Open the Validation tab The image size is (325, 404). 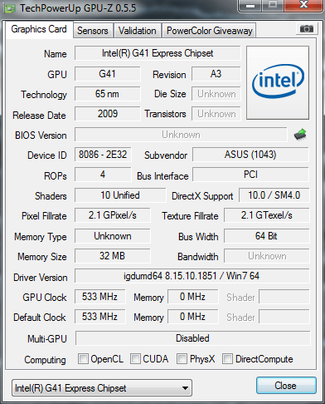(x=138, y=31)
